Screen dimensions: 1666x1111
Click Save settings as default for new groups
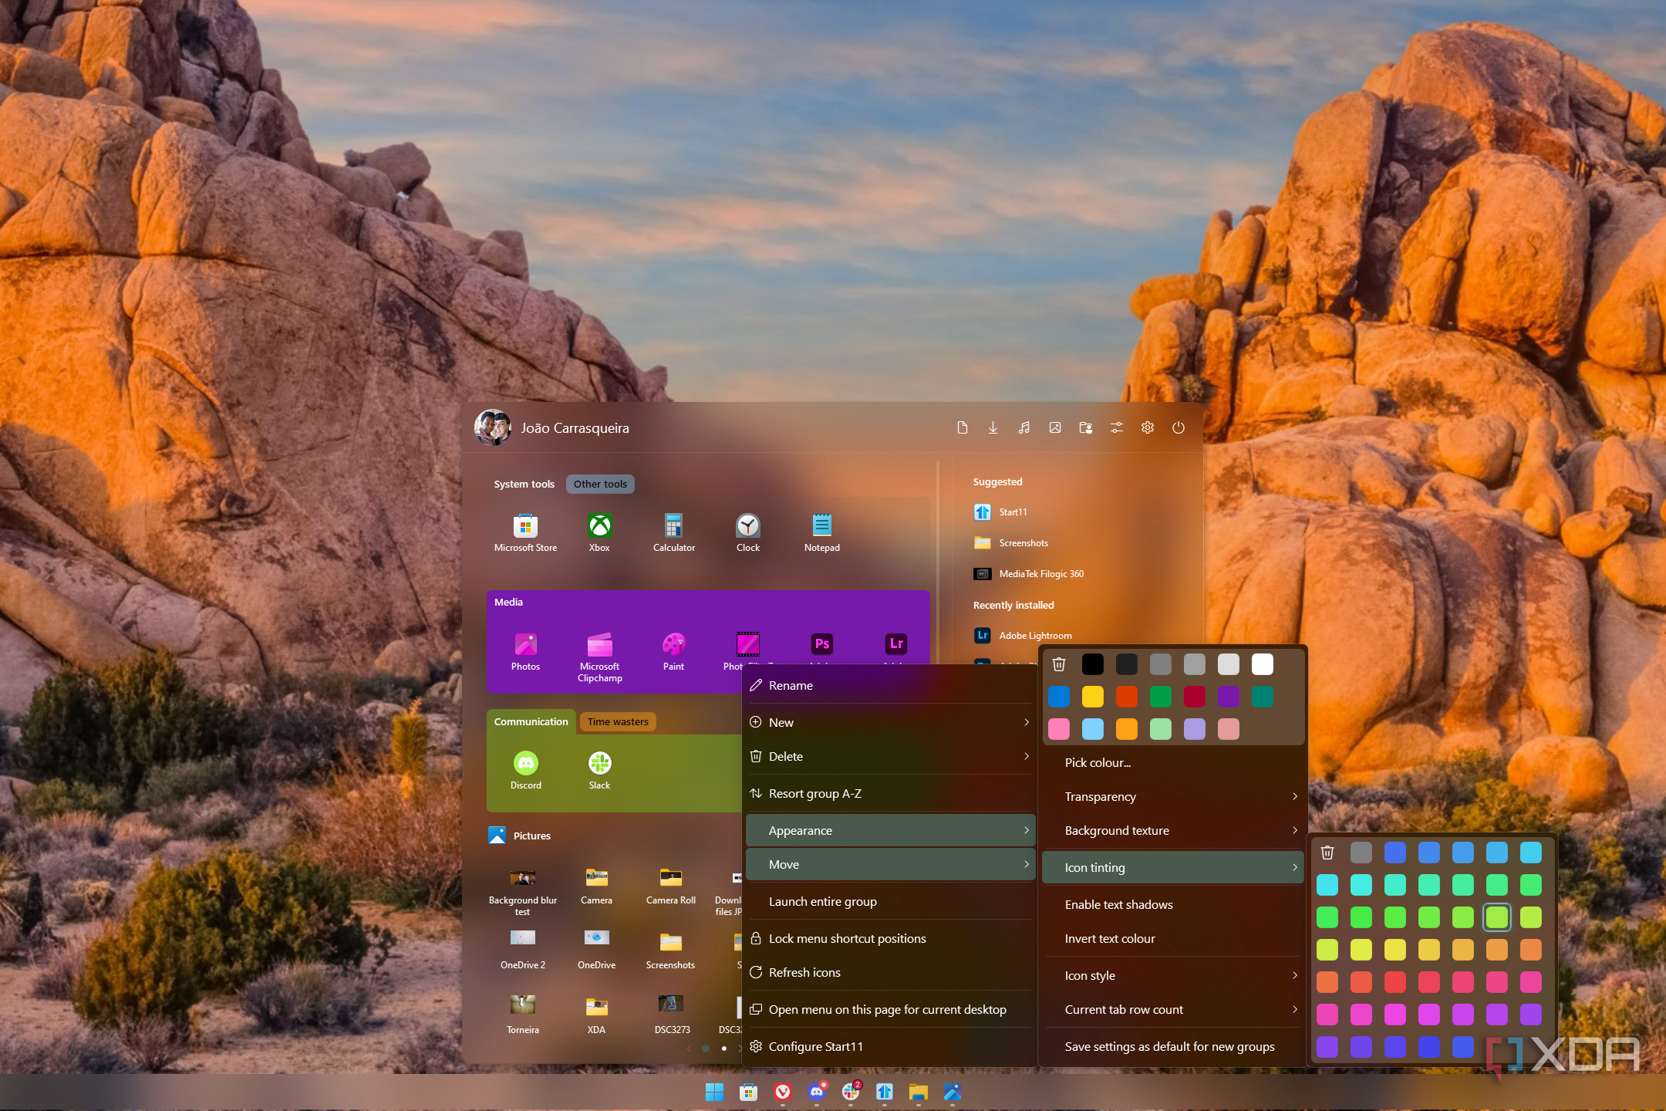pyautogui.click(x=1173, y=1046)
